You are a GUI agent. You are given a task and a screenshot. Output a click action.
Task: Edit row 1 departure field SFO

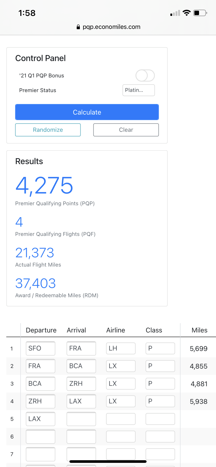[x=40, y=348]
